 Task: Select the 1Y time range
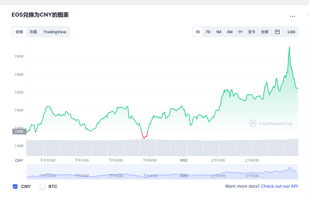point(240,32)
